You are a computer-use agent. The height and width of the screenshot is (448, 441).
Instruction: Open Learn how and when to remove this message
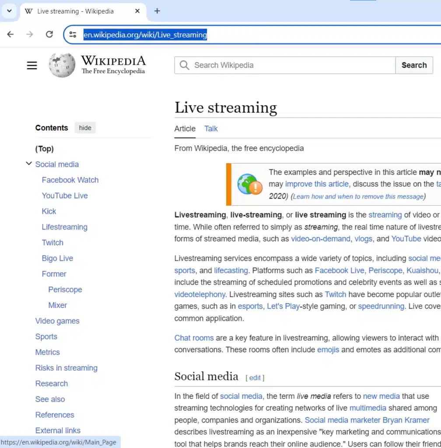[x=358, y=196]
